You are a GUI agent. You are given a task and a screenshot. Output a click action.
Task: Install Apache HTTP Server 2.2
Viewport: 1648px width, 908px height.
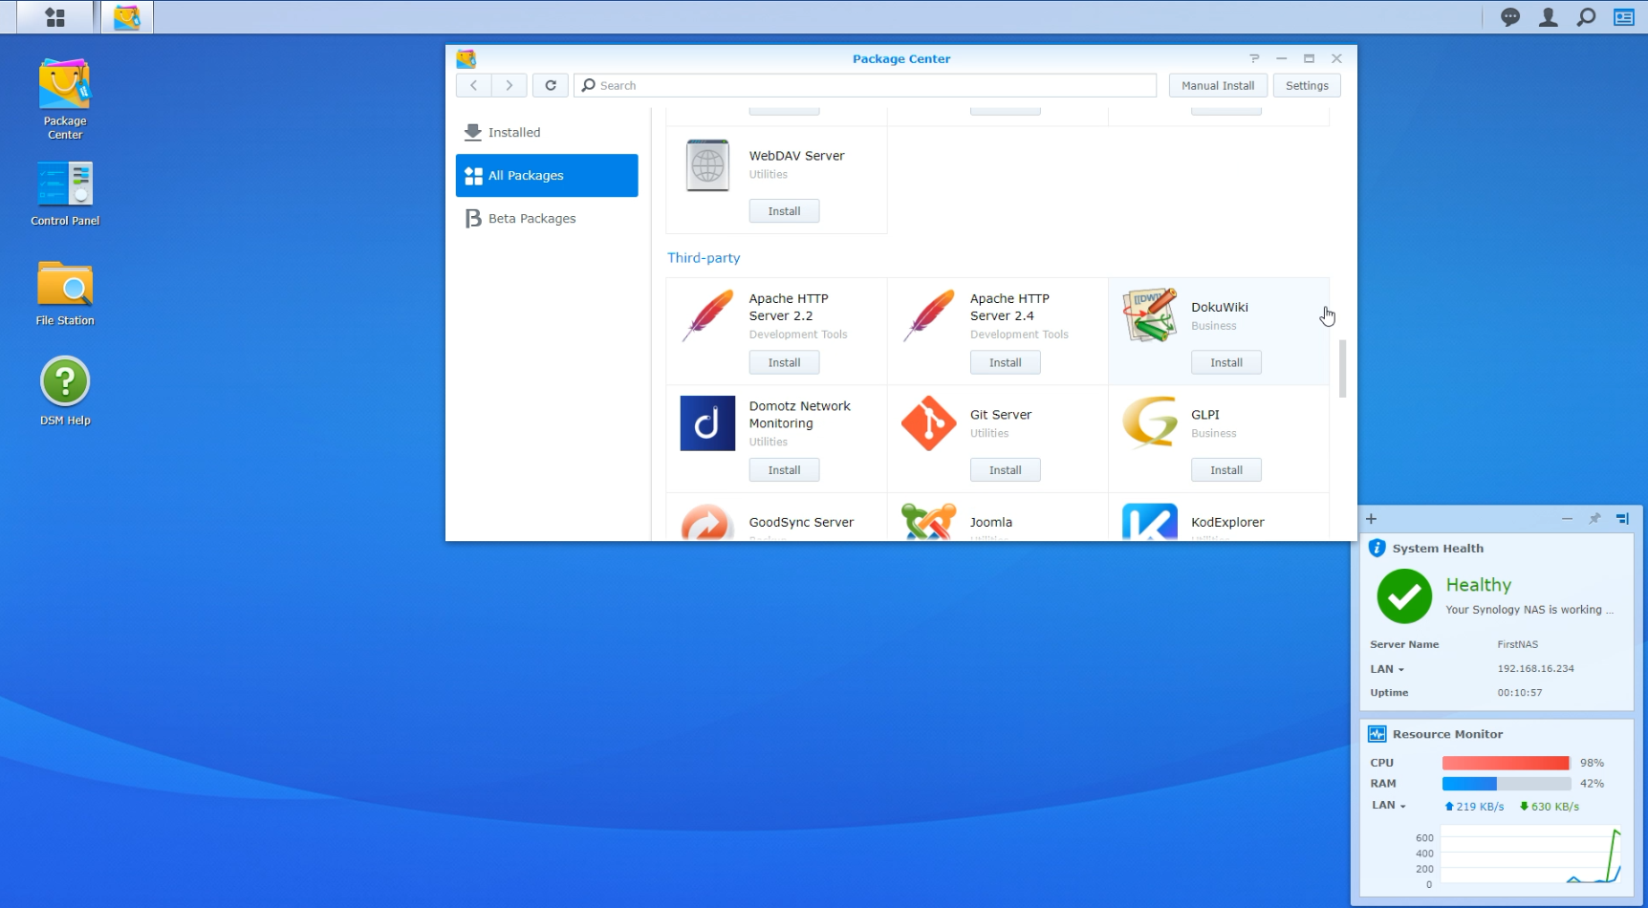(x=784, y=362)
